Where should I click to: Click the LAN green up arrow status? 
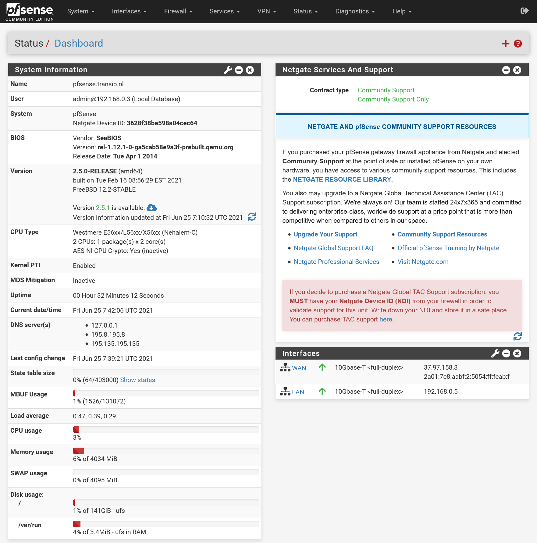(322, 391)
